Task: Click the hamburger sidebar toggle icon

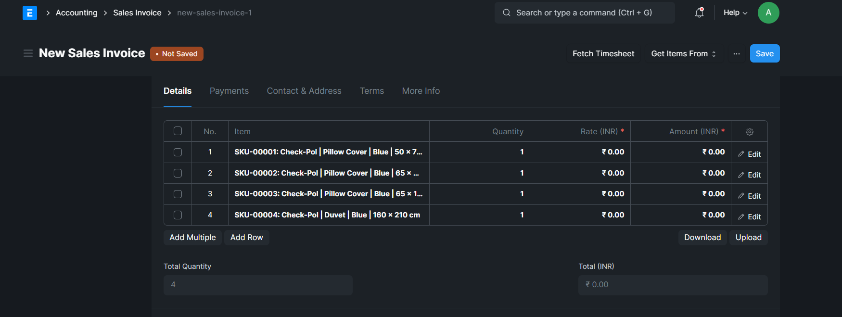Action: (x=28, y=53)
